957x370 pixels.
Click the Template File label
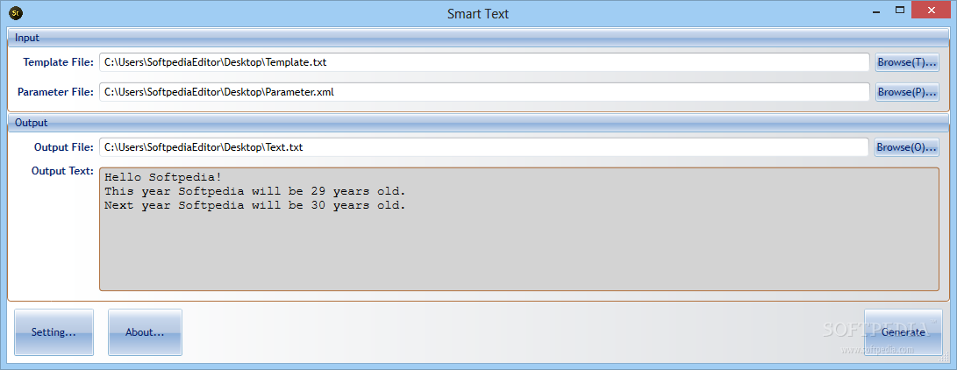[59, 62]
